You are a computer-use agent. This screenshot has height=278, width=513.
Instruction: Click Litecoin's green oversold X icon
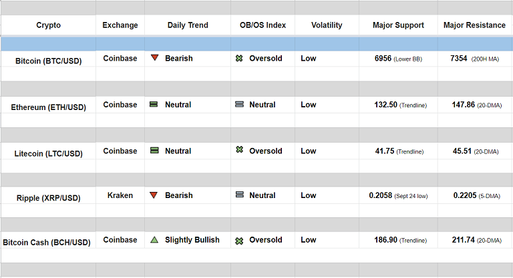point(239,150)
